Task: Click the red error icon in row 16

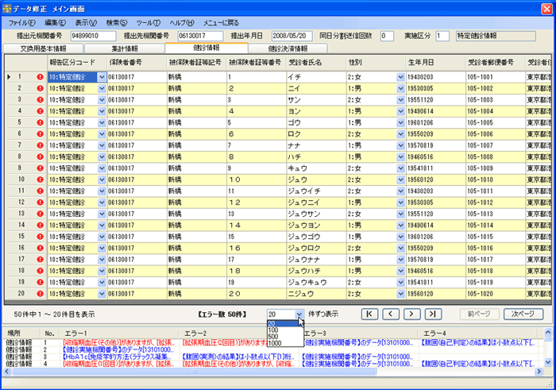Action: point(40,248)
